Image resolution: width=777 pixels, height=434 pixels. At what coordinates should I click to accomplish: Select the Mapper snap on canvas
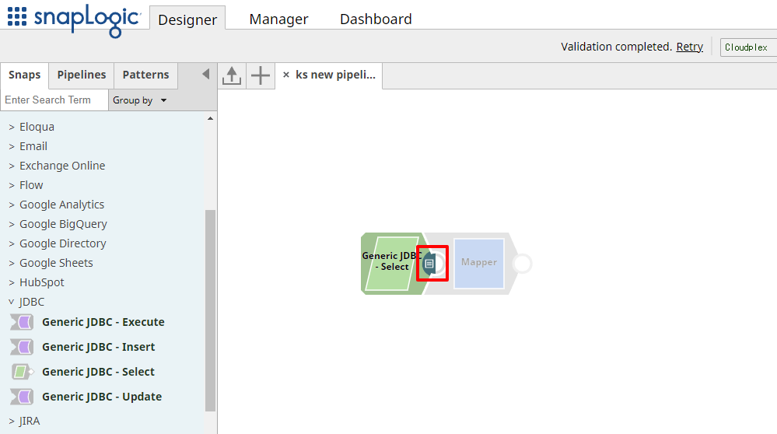478,263
